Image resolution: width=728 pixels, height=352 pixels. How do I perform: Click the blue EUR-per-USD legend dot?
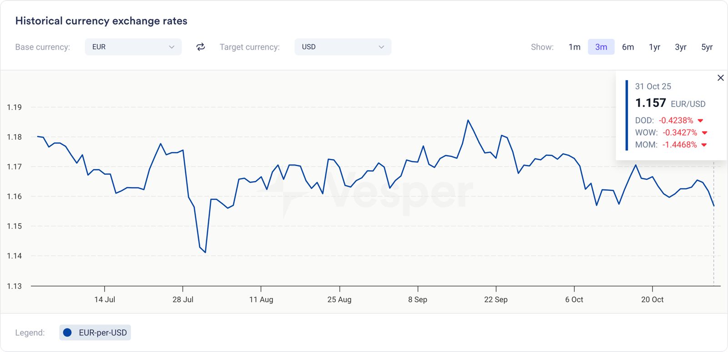tap(67, 332)
